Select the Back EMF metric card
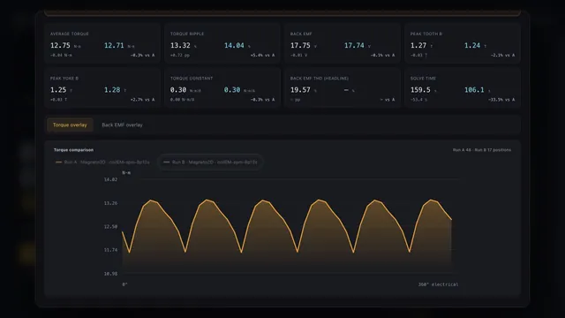 coord(343,43)
